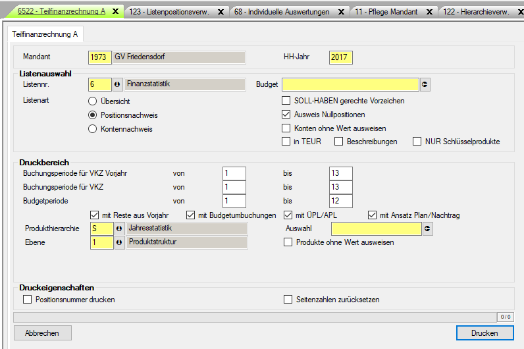Click the info icon next to Ebene field
The width and height of the screenshot is (524, 349).
click(118, 242)
